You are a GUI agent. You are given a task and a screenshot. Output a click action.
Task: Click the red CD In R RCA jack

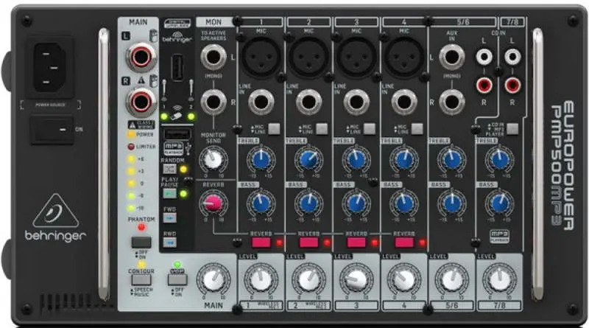click(x=484, y=86)
